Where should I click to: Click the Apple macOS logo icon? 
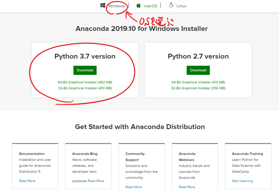coord(139,5)
